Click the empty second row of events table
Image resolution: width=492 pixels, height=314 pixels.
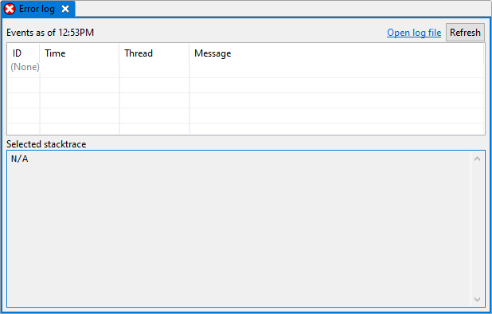[246, 85]
